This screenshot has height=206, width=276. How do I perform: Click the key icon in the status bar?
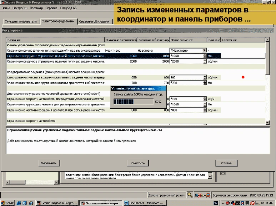tap(190, 195)
